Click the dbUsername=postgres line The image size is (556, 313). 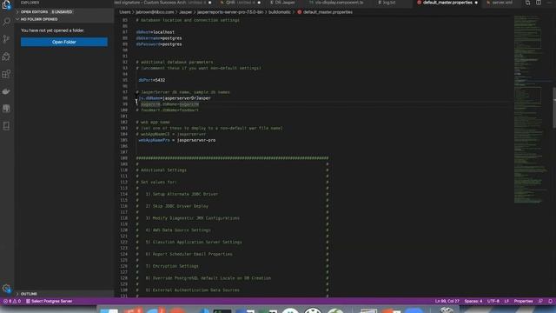pos(159,38)
